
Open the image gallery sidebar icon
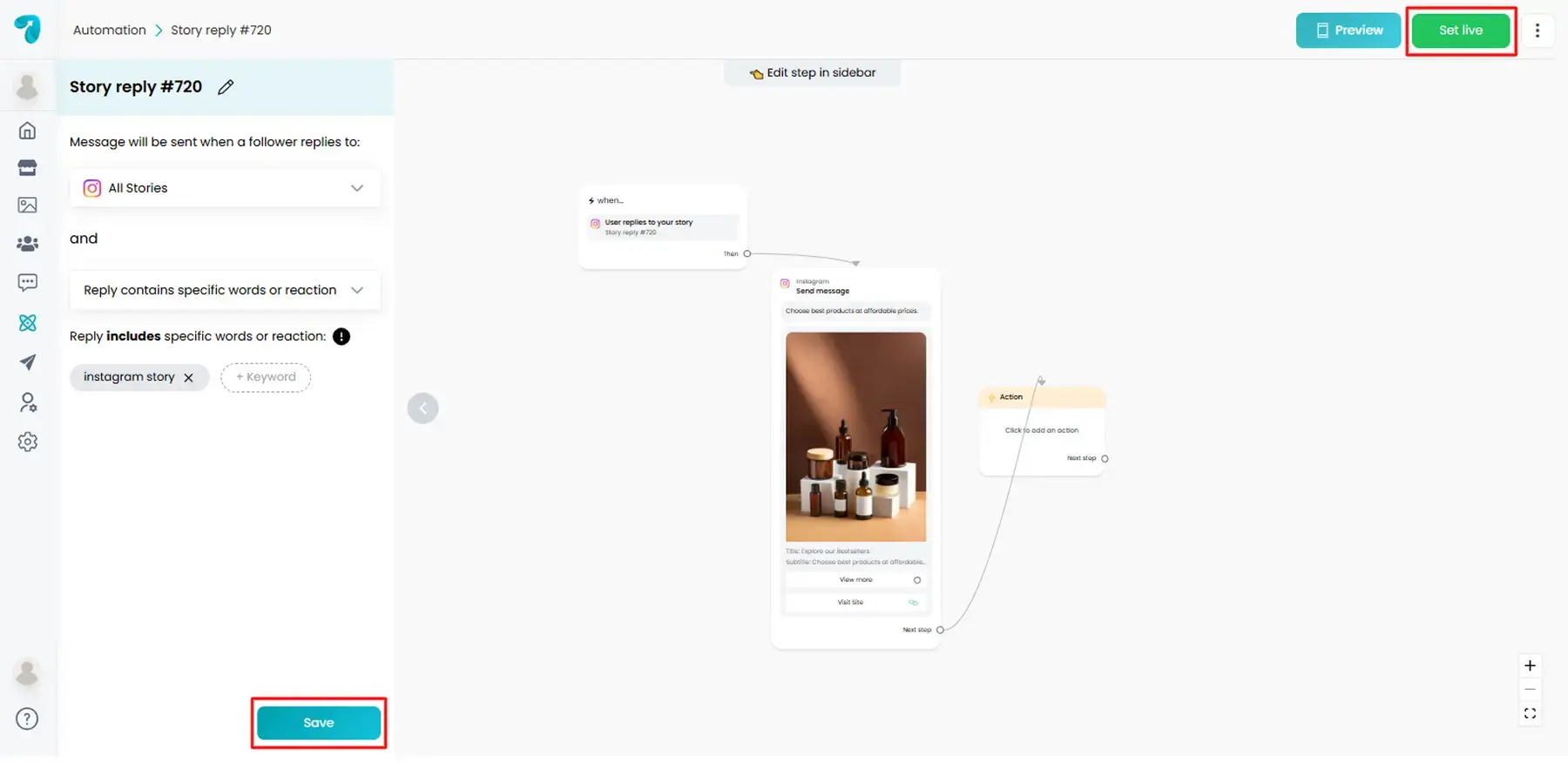pyautogui.click(x=28, y=206)
